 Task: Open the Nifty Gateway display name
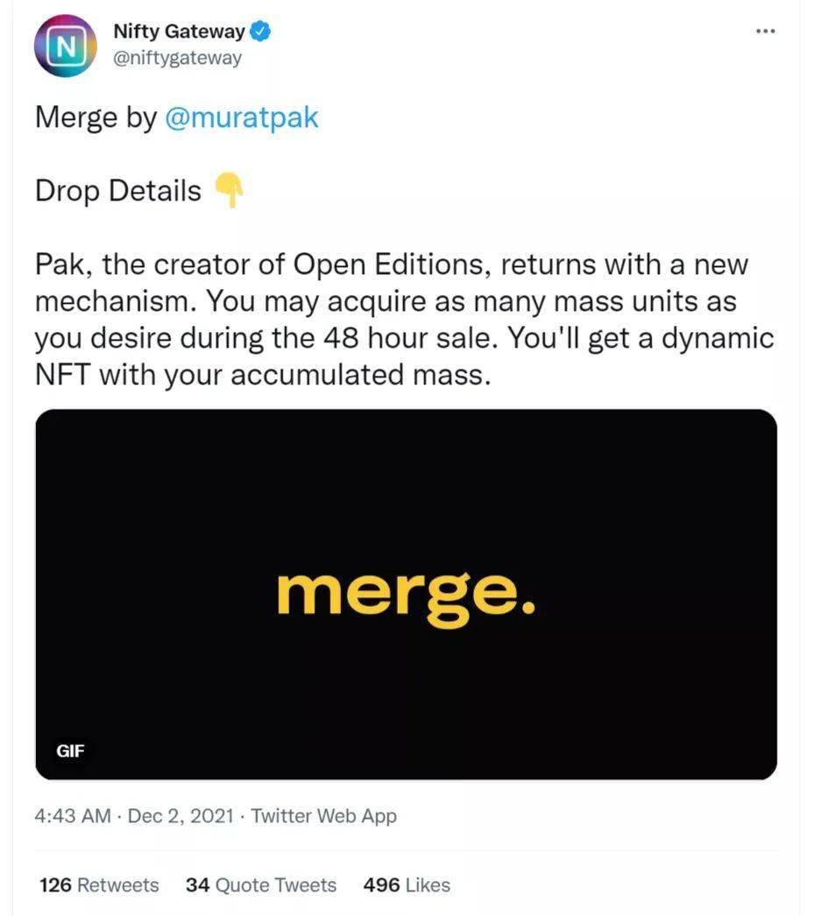pos(179,31)
